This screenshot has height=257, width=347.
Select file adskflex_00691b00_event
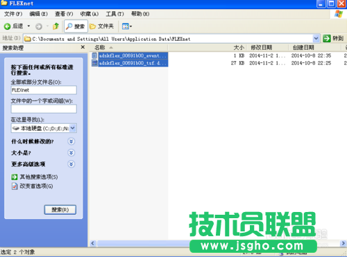point(133,55)
